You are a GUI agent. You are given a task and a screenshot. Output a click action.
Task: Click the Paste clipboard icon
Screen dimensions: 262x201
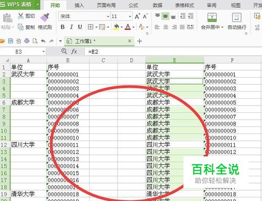[7, 18]
